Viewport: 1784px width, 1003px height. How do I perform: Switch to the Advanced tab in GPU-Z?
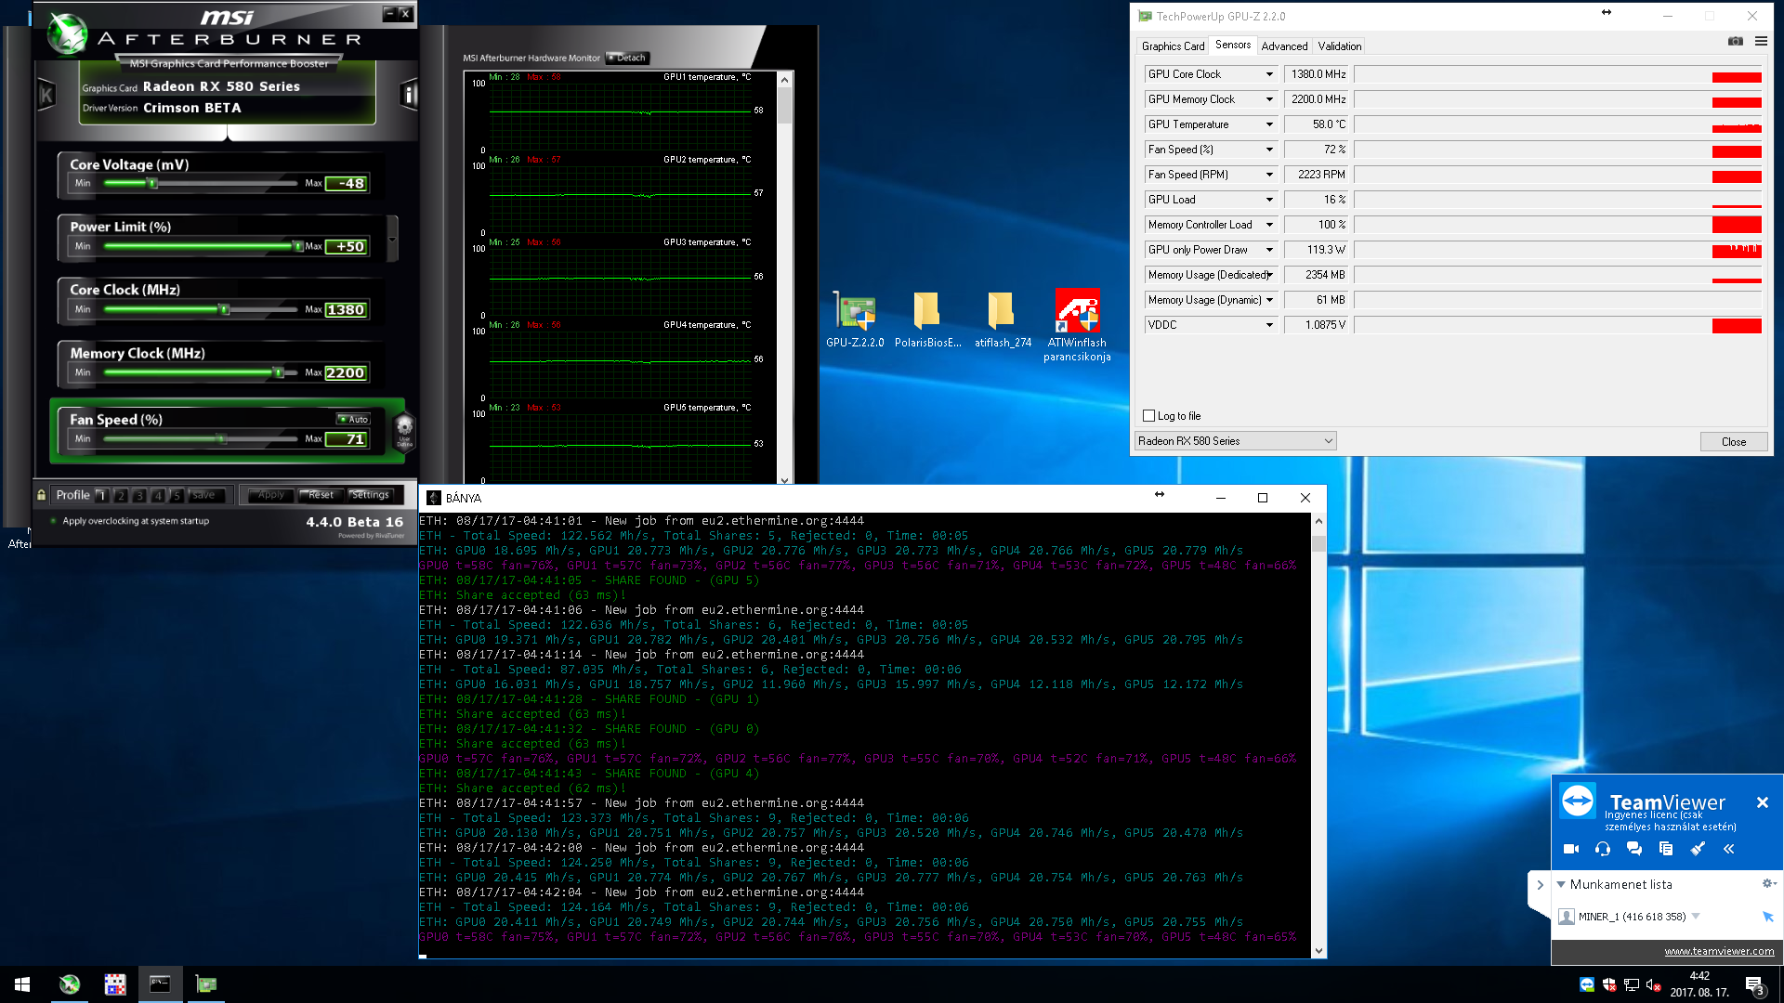point(1284,46)
